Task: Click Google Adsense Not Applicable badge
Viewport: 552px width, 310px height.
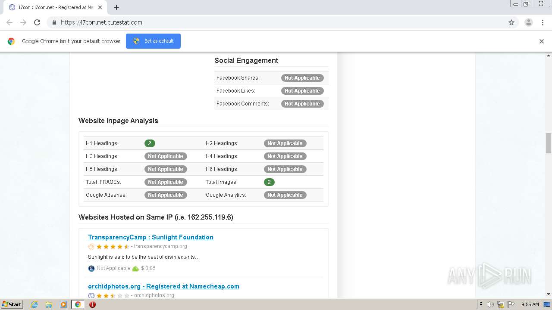Action: click(x=166, y=195)
